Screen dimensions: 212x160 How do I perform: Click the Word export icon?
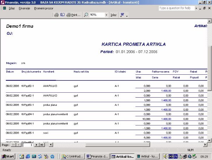click(x=122, y=15)
